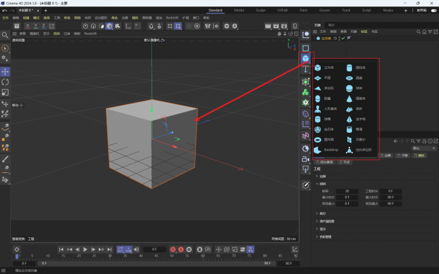Add a Pyramid (金字塔) primitive
The image size is (439, 274).
[356, 119]
